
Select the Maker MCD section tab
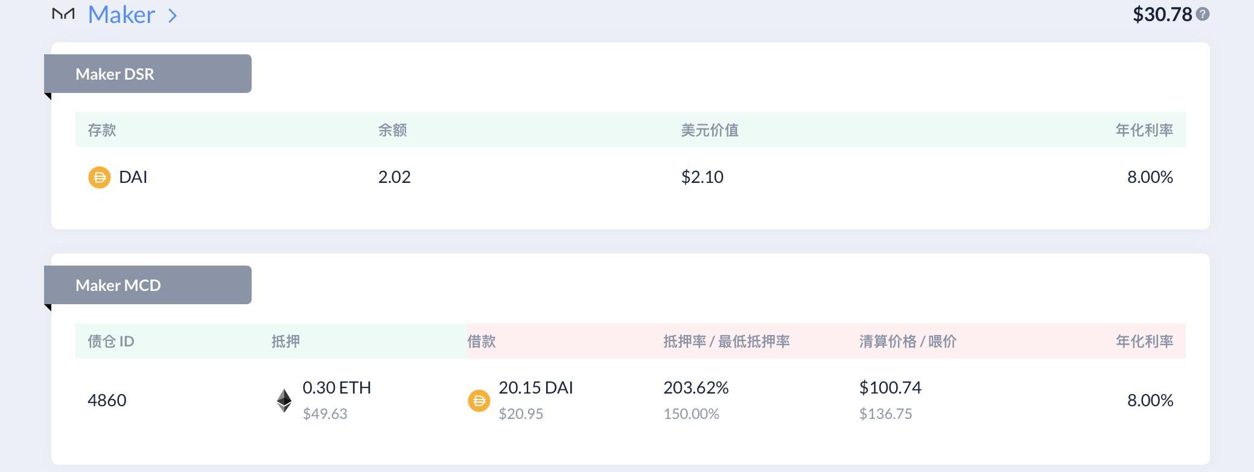tap(148, 285)
